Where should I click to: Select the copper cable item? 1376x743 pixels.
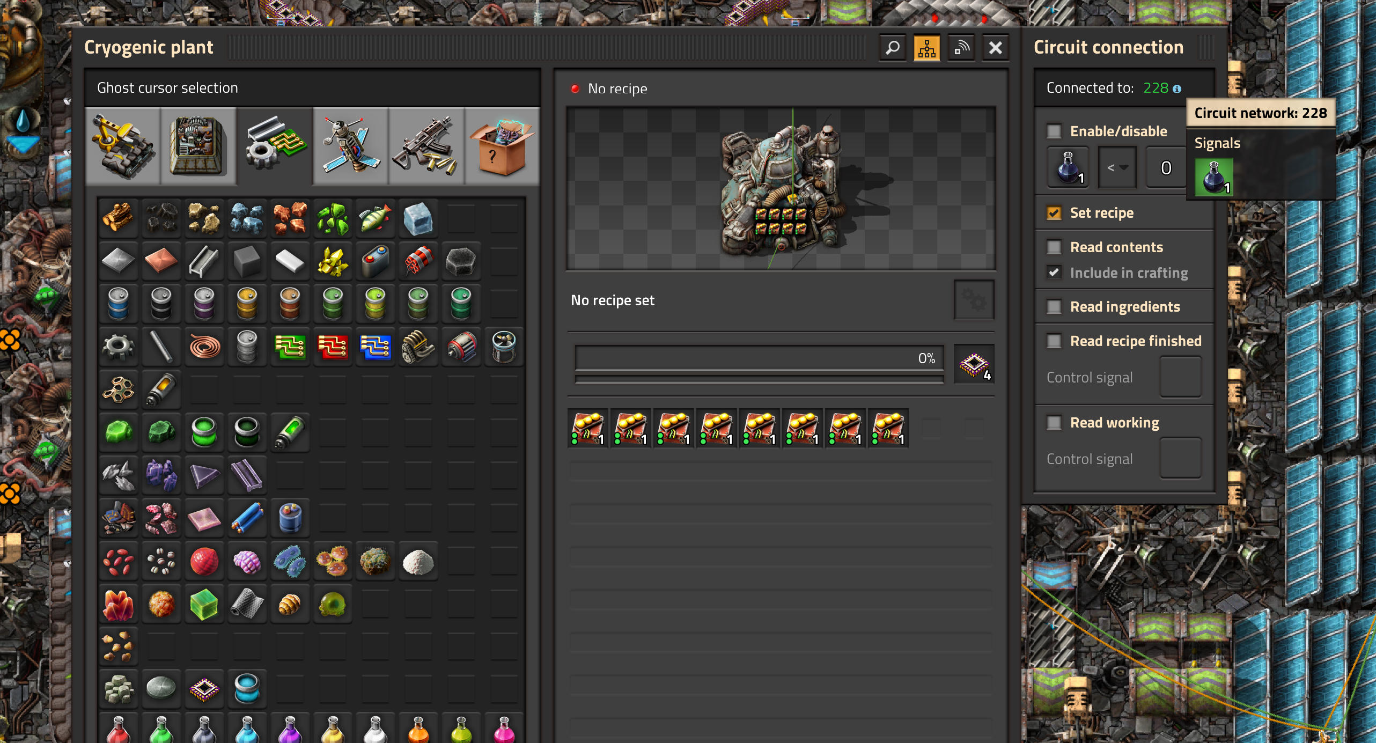coord(204,347)
